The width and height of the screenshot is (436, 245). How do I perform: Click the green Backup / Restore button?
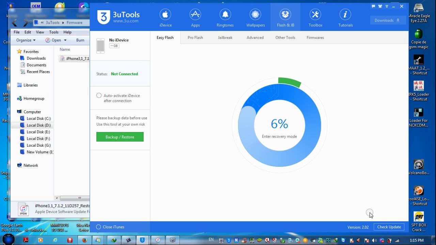tap(120, 137)
